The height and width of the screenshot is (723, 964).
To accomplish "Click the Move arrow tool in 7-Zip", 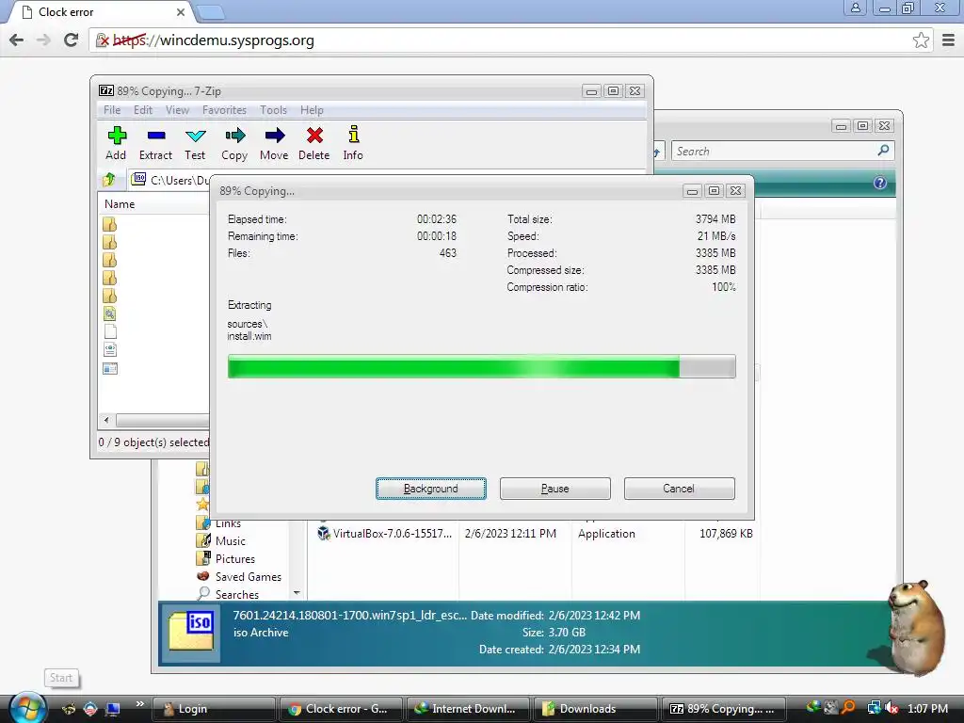I will 274,144.
